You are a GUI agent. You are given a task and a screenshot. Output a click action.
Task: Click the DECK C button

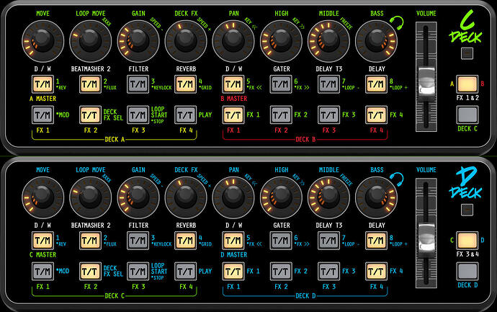tap(467, 115)
